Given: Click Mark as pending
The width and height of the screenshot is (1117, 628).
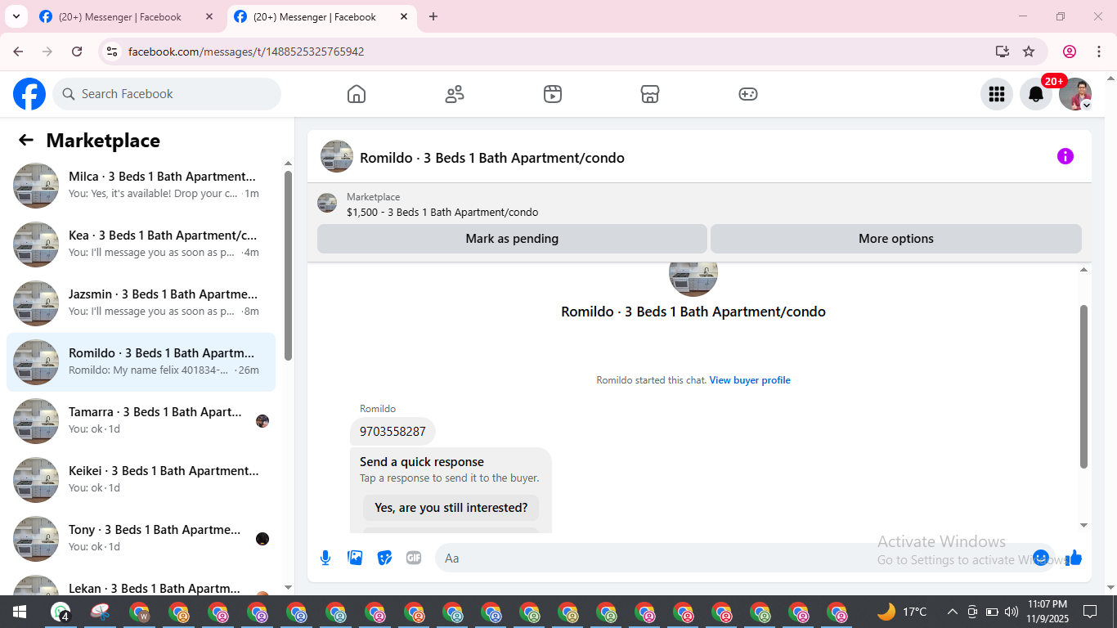Looking at the screenshot, I should (512, 239).
